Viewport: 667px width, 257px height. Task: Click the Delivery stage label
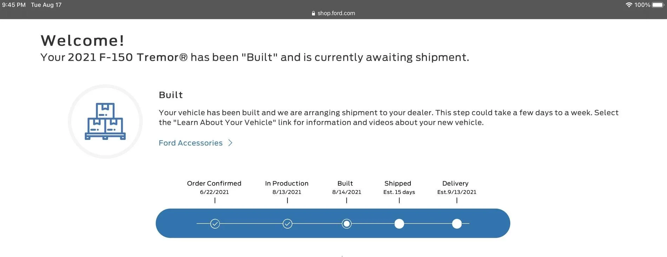coord(455,183)
